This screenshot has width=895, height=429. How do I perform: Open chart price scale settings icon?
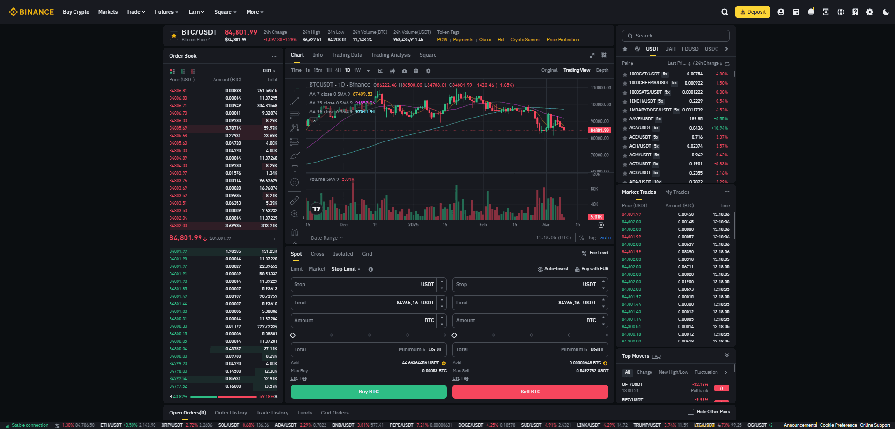click(x=601, y=225)
